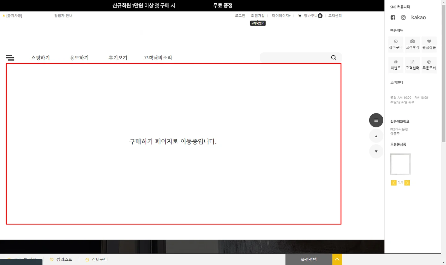The image size is (446, 265).
Task: Open 장바구니 in the bottom bar
Action: click(97, 259)
